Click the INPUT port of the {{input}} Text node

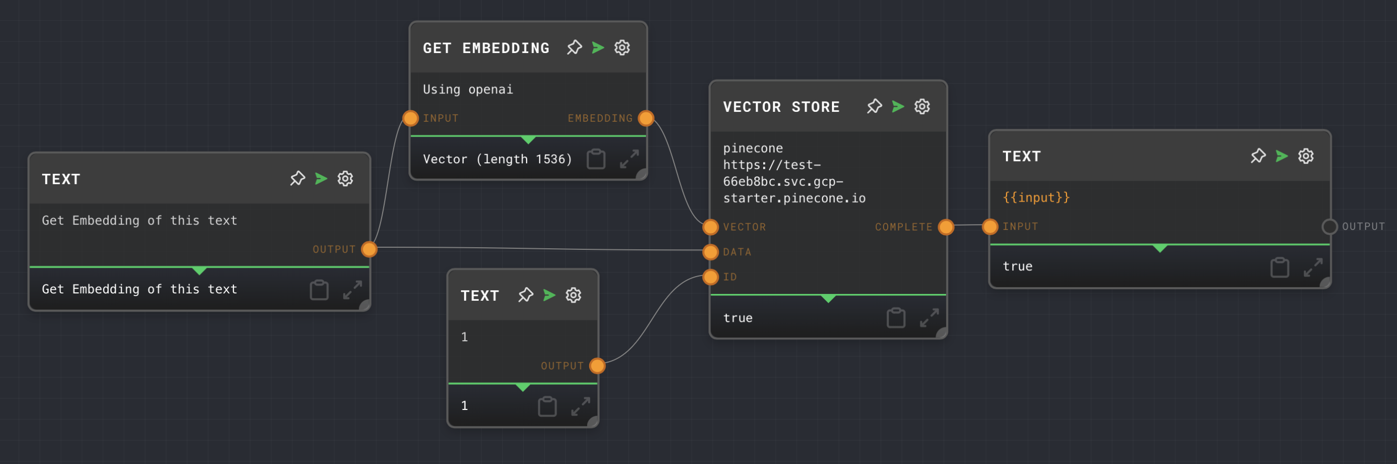click(x=990, y=226)
